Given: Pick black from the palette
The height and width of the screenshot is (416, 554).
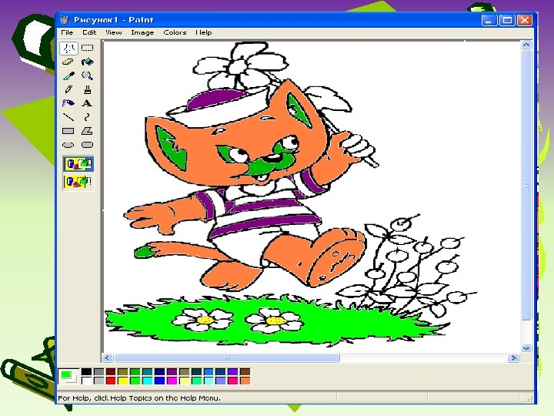Looking at the screenshot, I should click(x=86, y=371).
